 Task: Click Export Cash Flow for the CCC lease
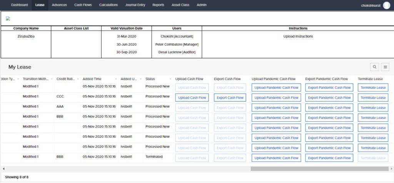point(230,98)
